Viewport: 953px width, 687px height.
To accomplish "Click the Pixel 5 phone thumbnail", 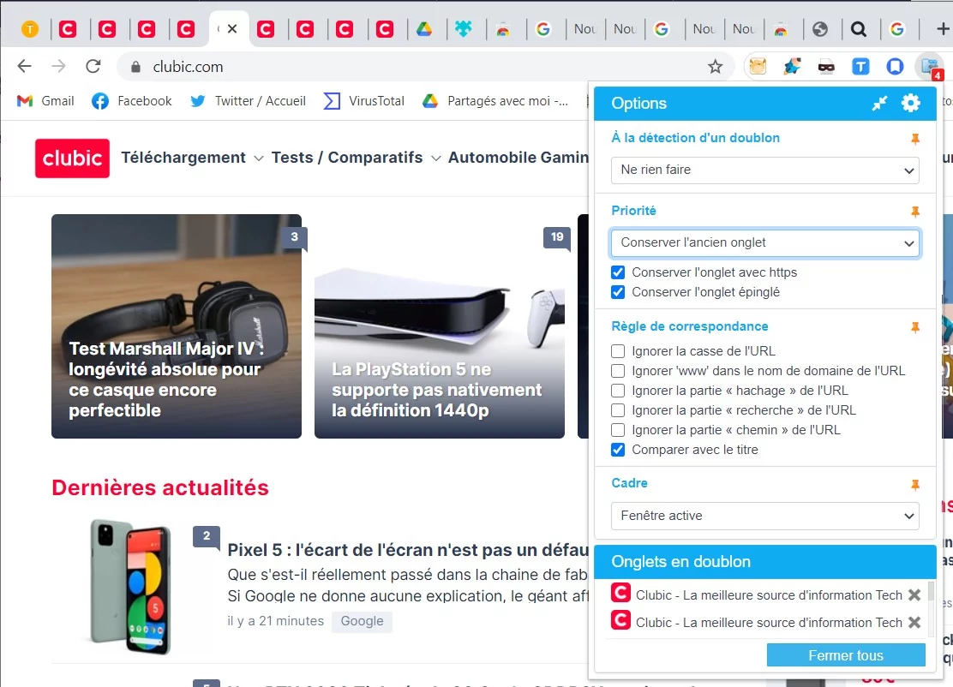I will (130, 587).
